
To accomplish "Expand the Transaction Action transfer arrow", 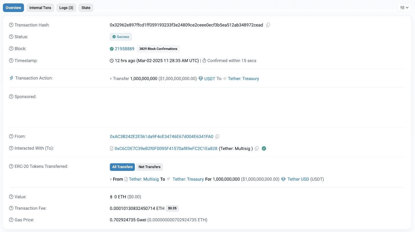I will point(111,79).
